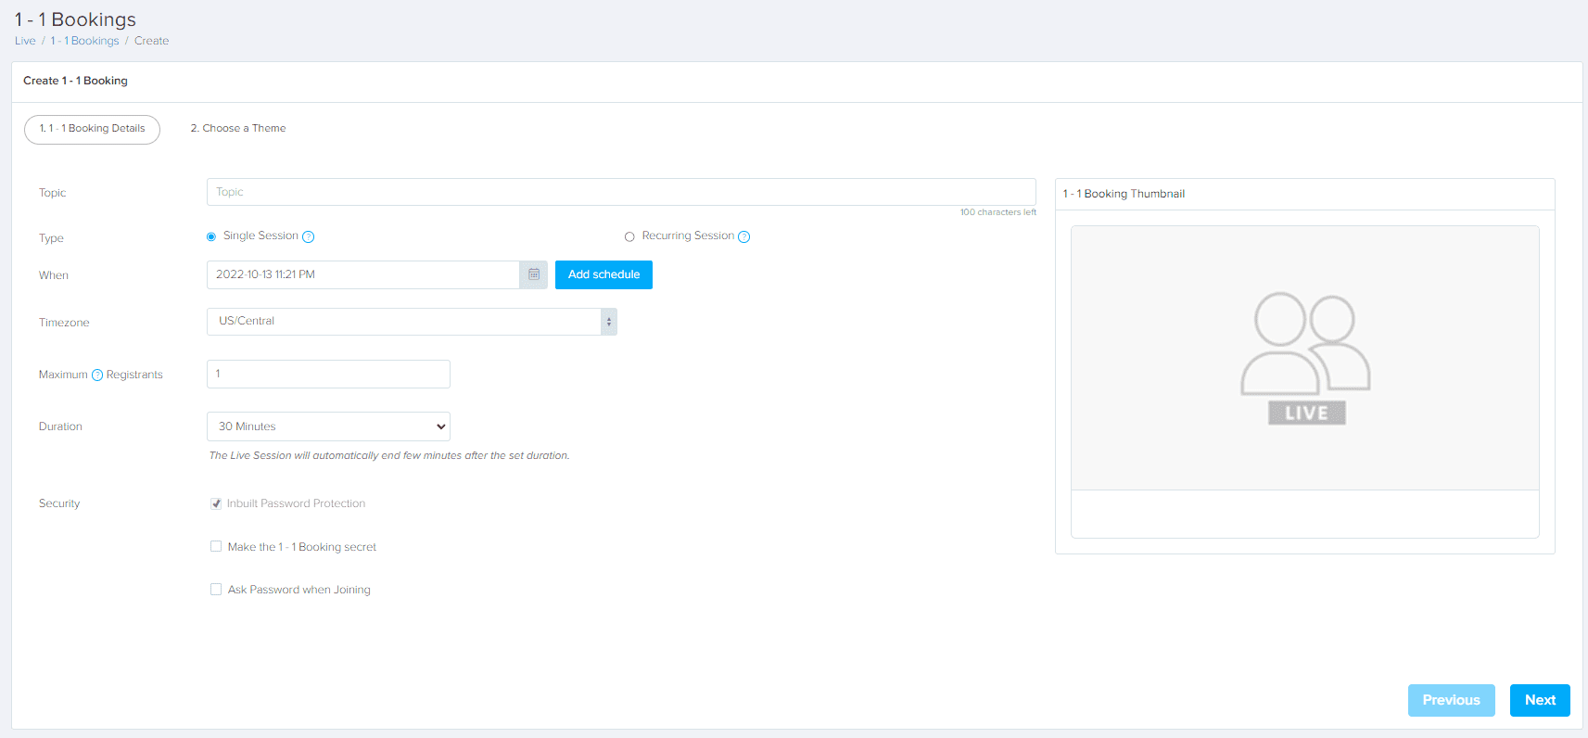Focus the Topic text field
This screenshot has height=738, width=1588.
620,192
